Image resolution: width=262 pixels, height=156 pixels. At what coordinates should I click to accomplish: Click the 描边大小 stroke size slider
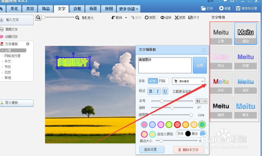tap(176, 141)
